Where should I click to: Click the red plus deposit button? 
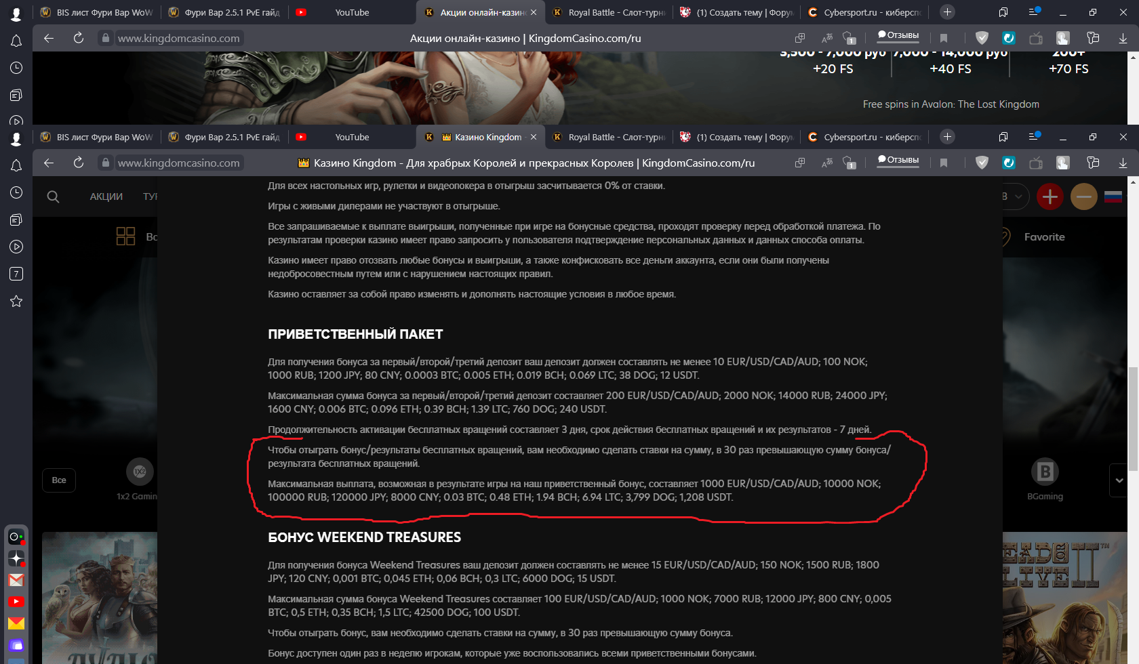1050,196
